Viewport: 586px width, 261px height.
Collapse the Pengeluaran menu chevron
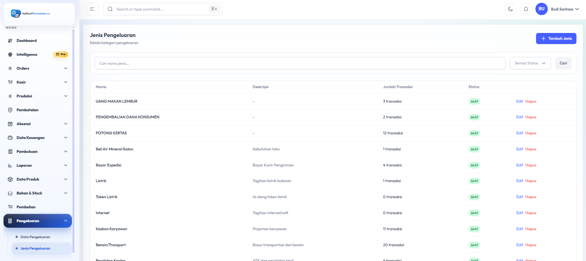point(66,221)
